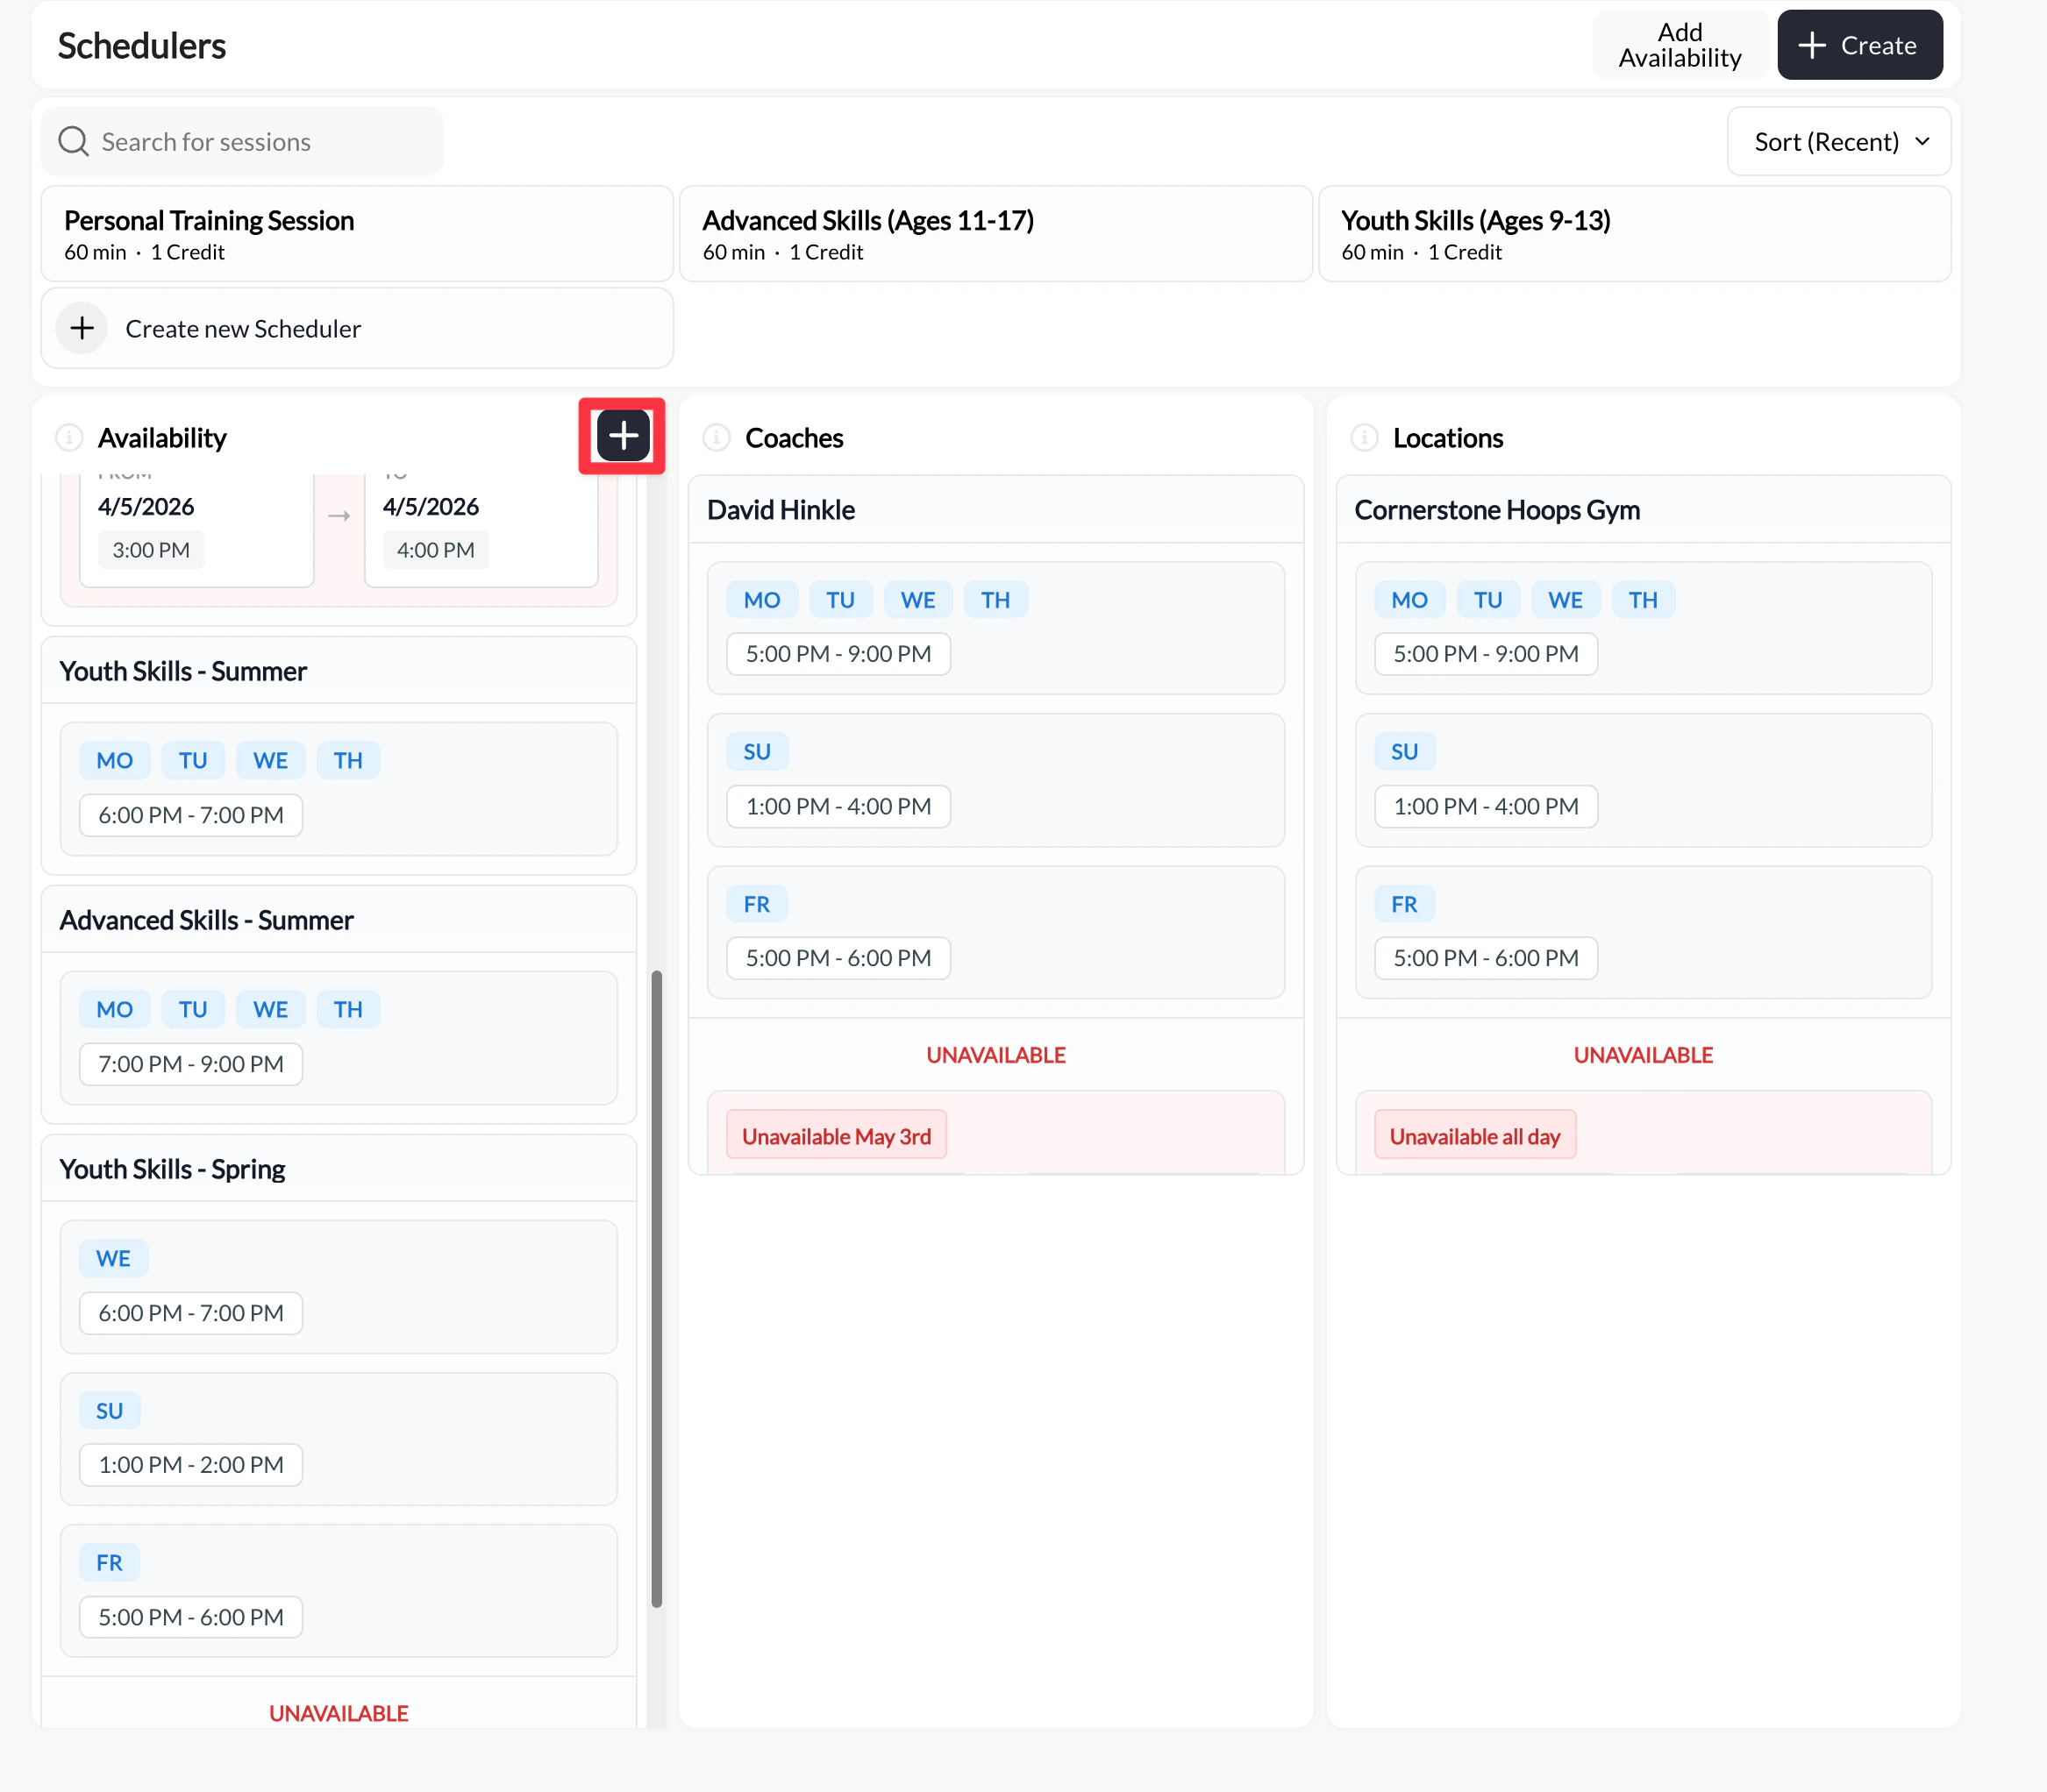Click the plus circle on Create new Scheduler
Screen dimensions: 2047x1792
[81, 328]
